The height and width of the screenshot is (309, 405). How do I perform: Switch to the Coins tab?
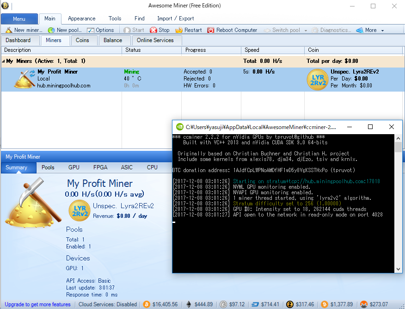84,40
